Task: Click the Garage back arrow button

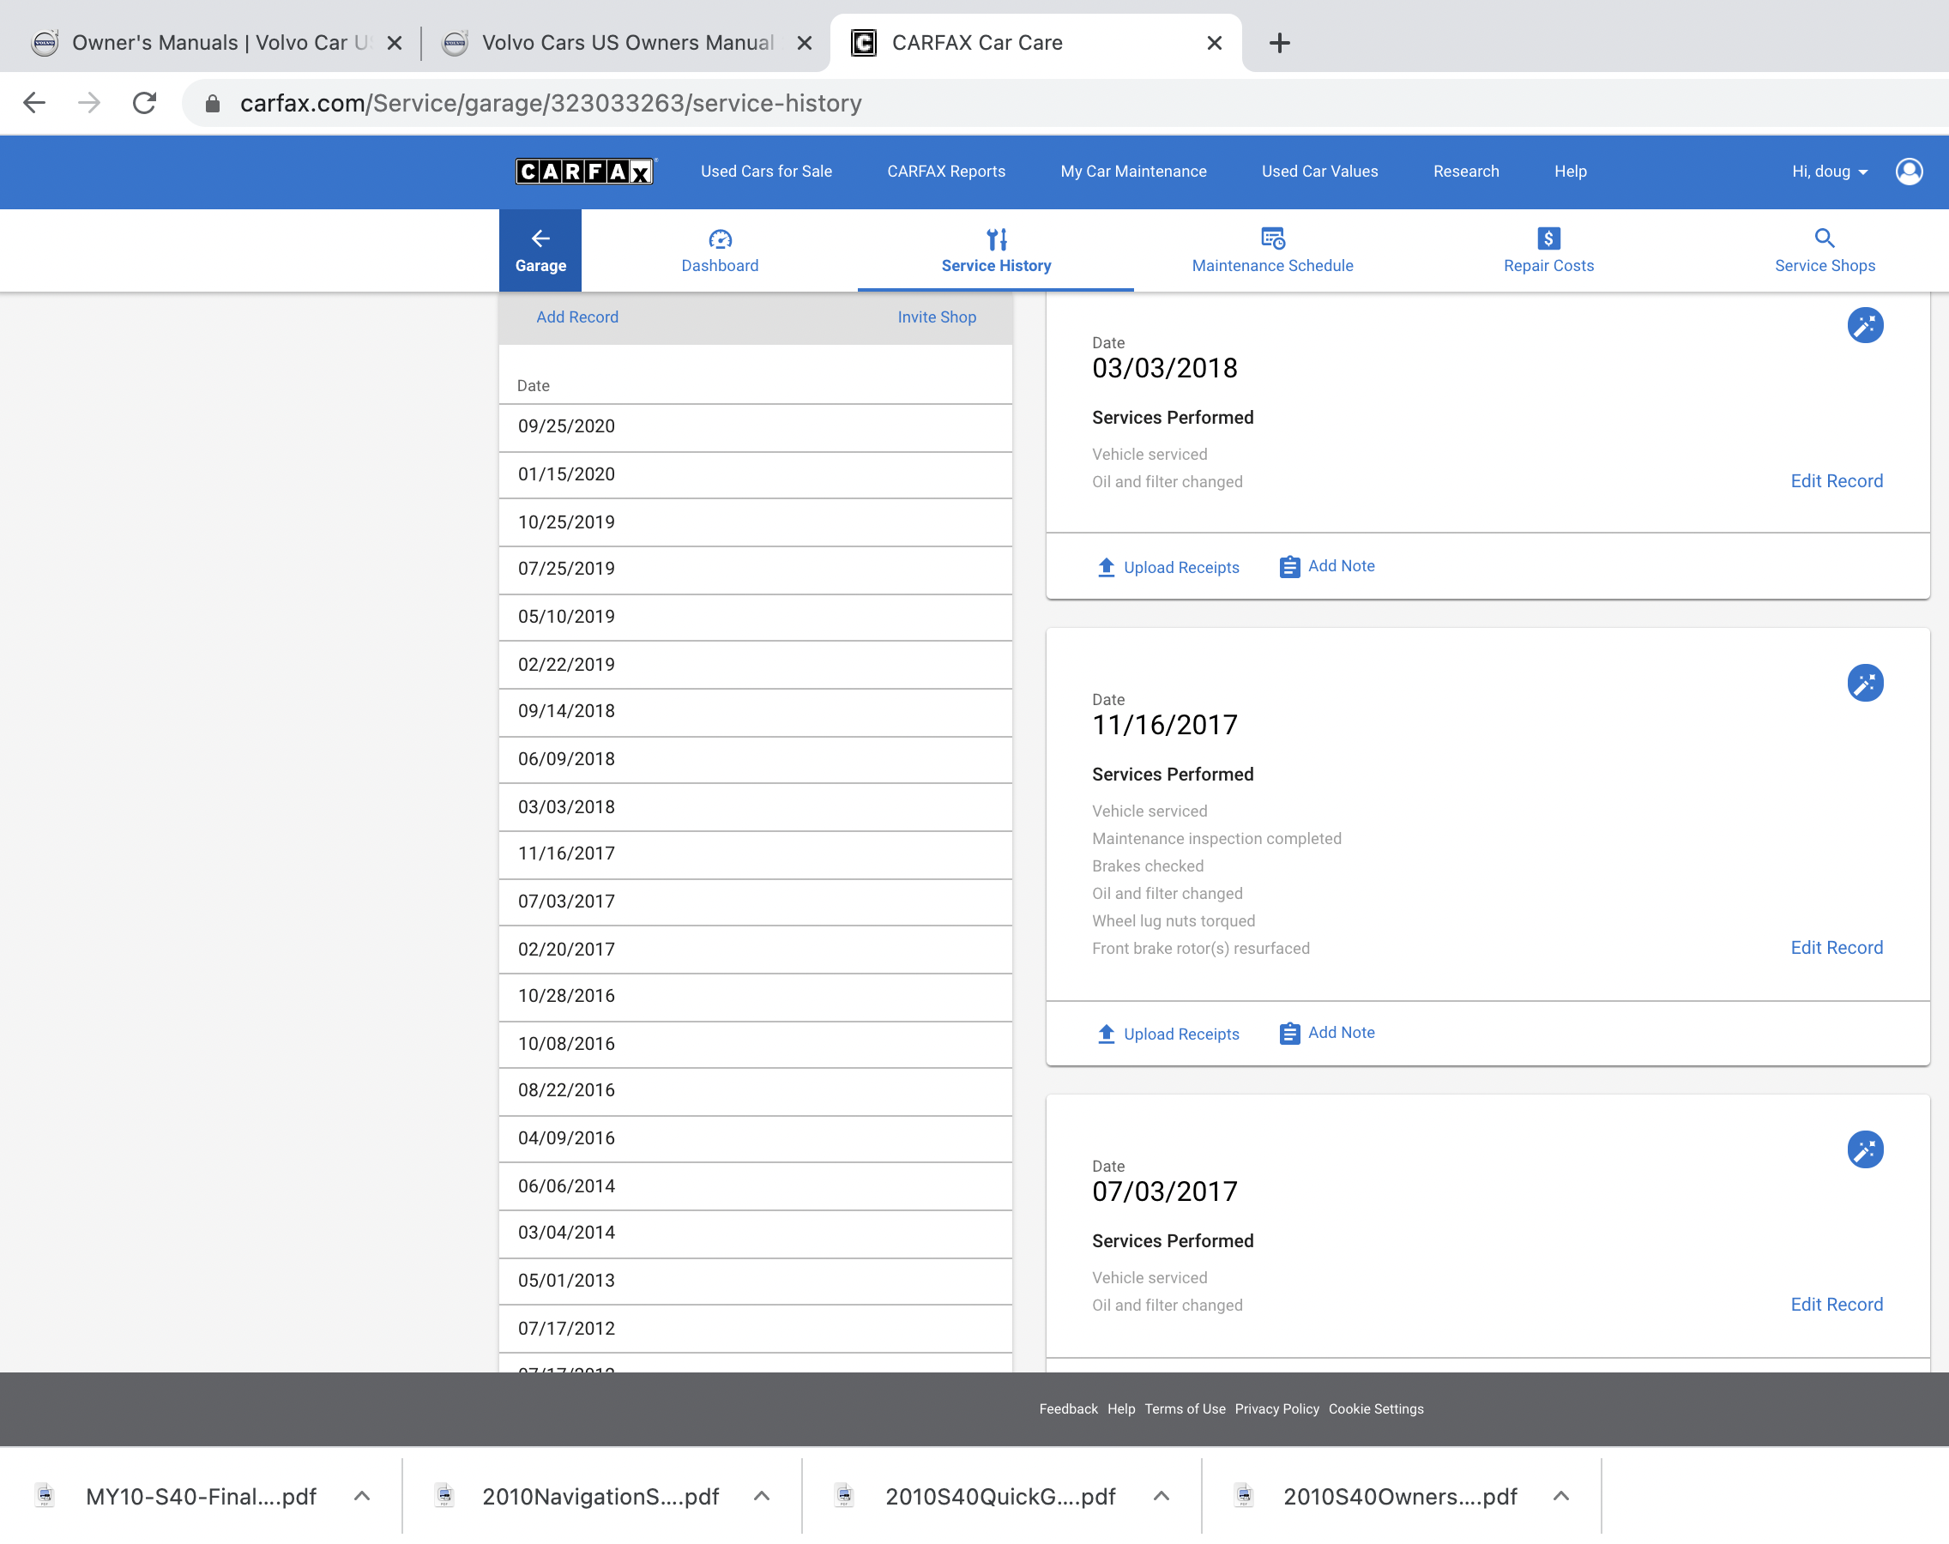Action: (540, 250)
